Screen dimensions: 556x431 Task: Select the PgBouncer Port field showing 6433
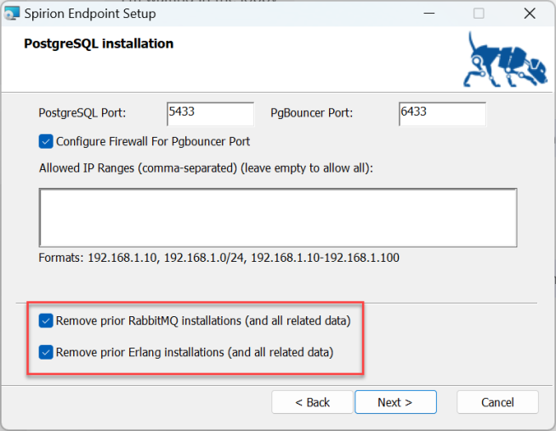pyautogui.click(x=442, y=112)
